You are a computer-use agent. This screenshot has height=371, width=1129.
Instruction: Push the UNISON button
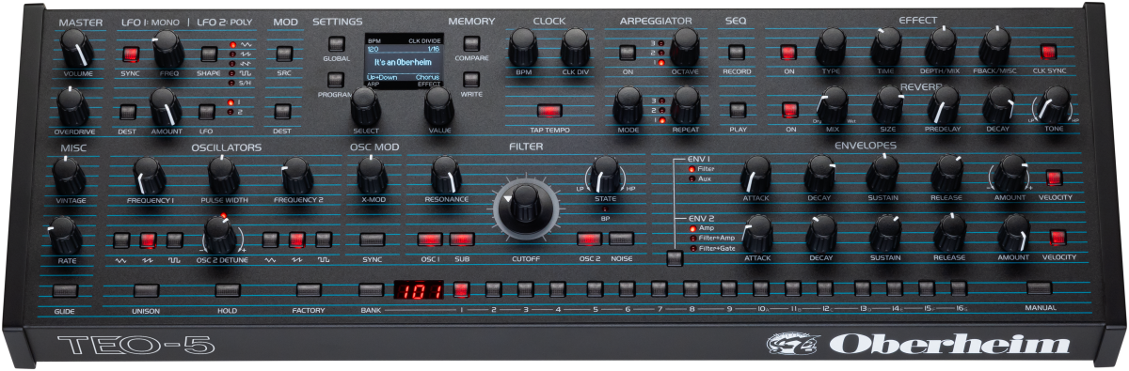click(146, 291)
